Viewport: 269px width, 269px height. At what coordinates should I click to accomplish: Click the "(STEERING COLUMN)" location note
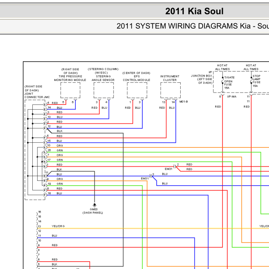click(103, 69)
